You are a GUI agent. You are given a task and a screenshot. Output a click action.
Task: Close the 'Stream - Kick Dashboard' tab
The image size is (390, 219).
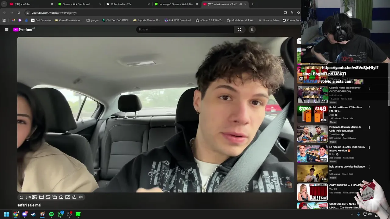pyautogui.click(x=100, y=4)
